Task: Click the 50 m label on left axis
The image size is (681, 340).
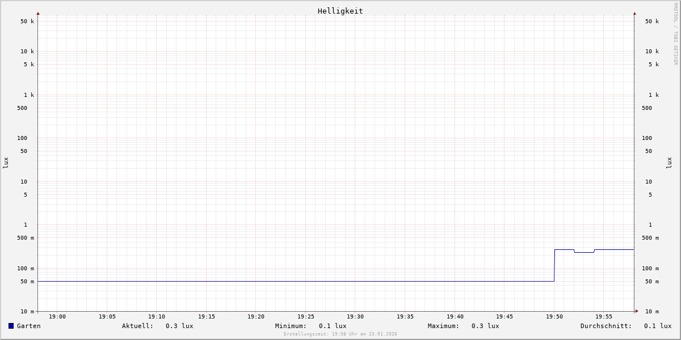Action: (x=27, y=282)
